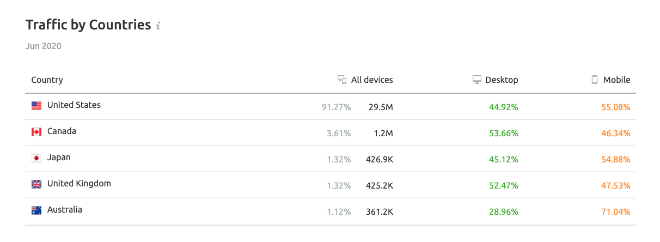The height and width of the screenshot is (242, 660).
Task: Click the United Kingdom flag icon
Action: coord(36,184)
